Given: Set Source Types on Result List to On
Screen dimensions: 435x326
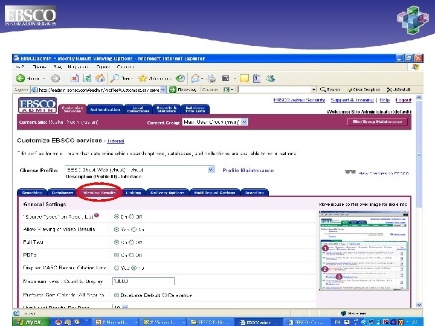Looking at the screenshot, I should tap(117, 217).
